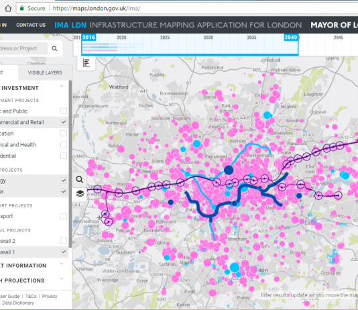The height and width of the screenshot is (310, 358).
Task: Click the cyan marker near Chingford
Action: (x=267, y=115)
